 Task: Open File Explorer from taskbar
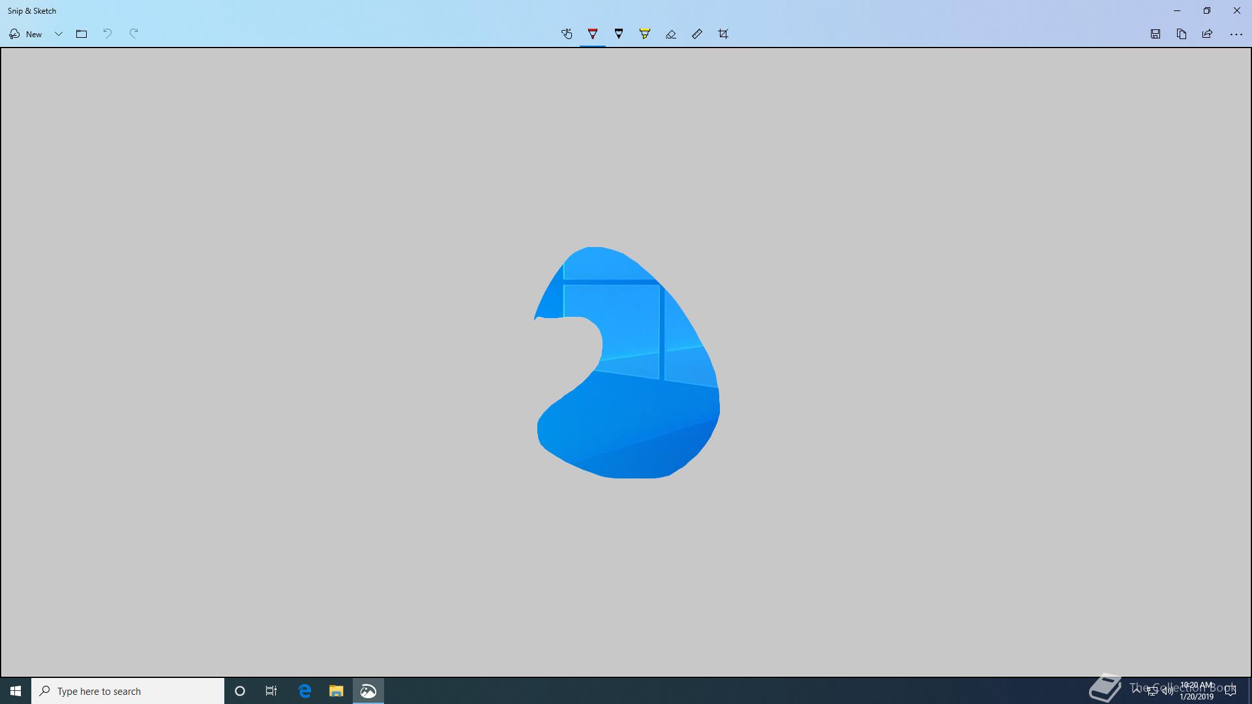[x=336, y=691]
